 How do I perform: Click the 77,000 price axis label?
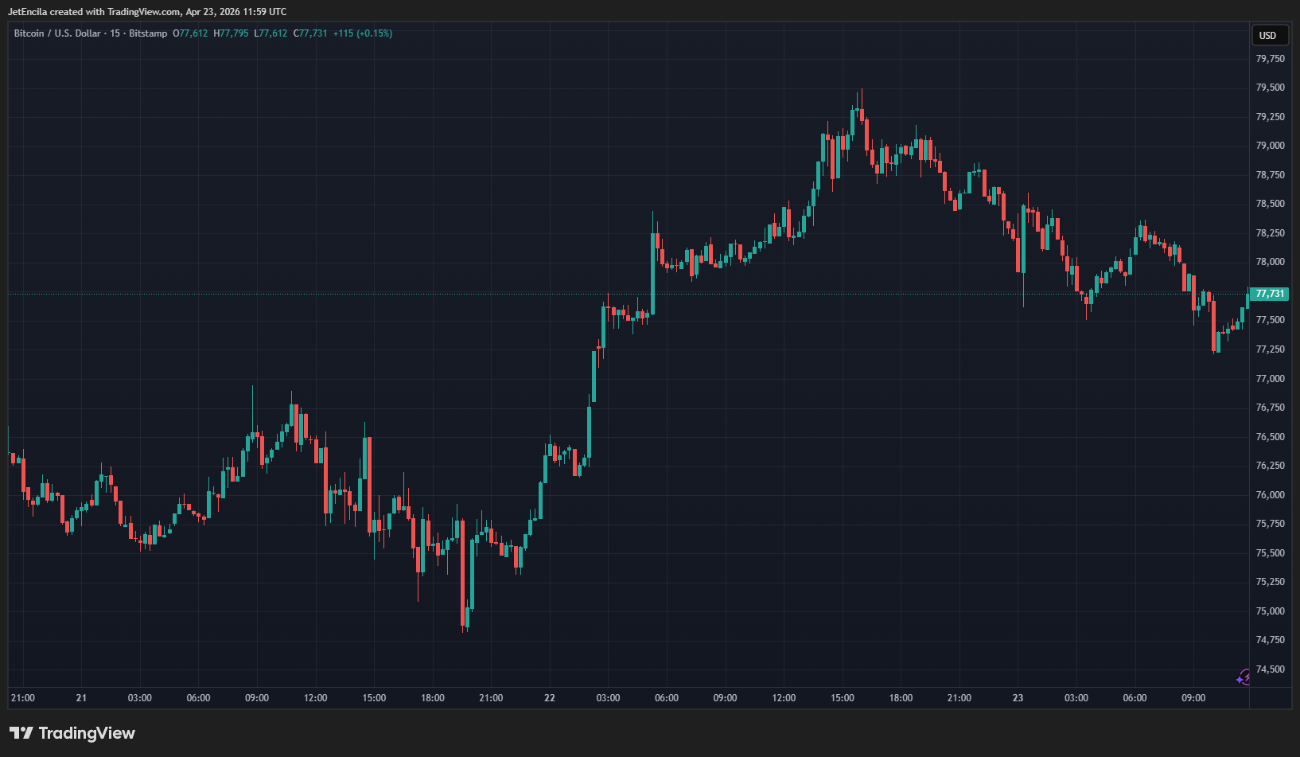(1270, 379)
